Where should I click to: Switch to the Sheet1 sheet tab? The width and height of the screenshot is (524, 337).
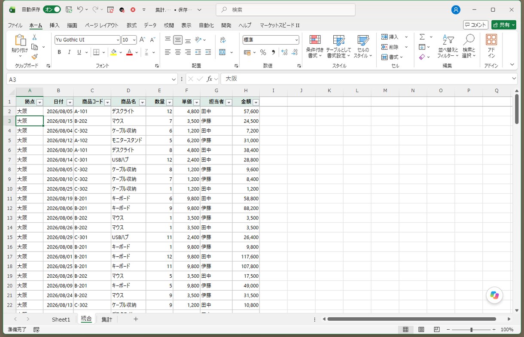tap(61, 319)
